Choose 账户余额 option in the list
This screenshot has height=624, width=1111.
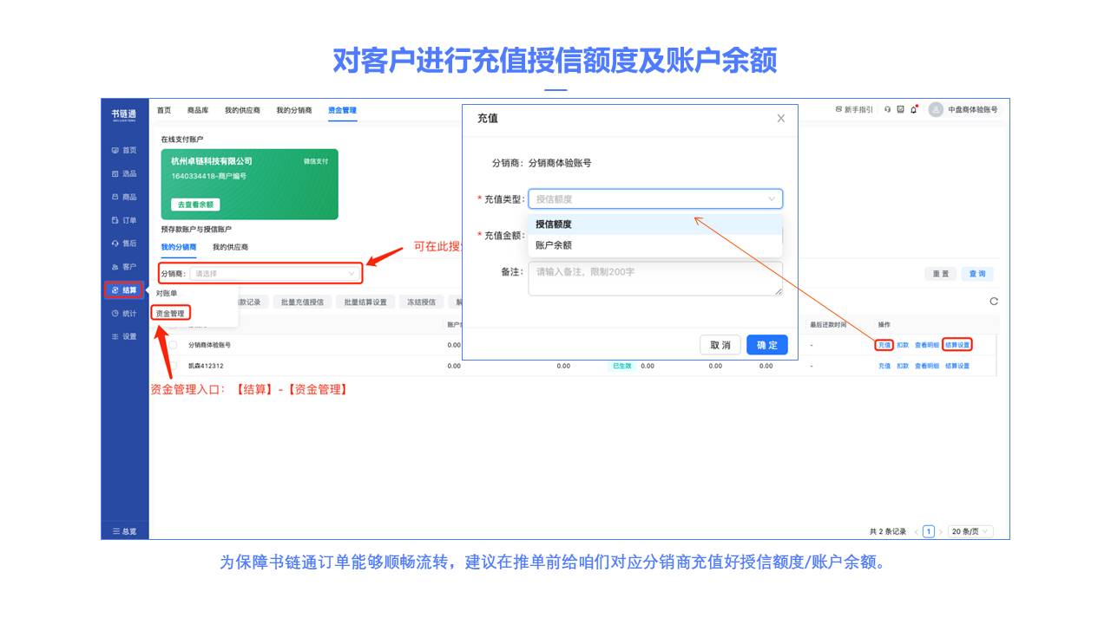pos(655,245)
